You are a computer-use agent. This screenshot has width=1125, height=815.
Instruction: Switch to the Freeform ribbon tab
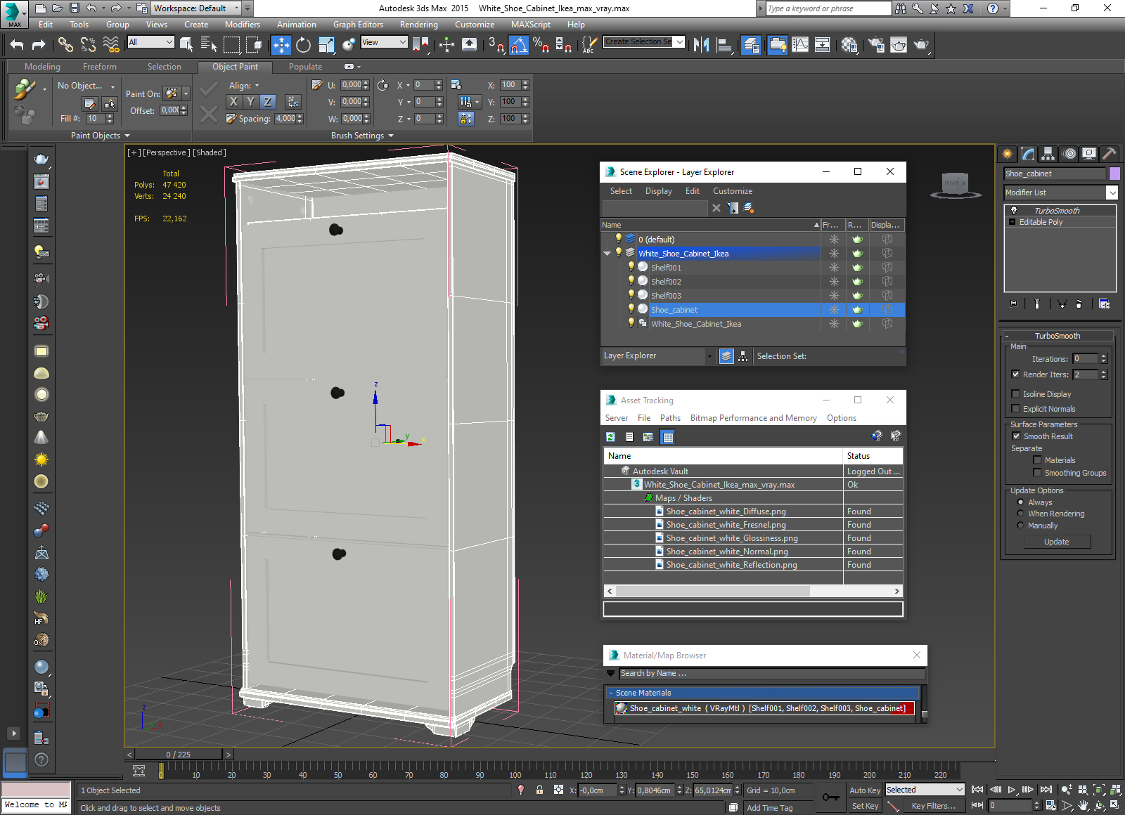(x=100, y=67)
